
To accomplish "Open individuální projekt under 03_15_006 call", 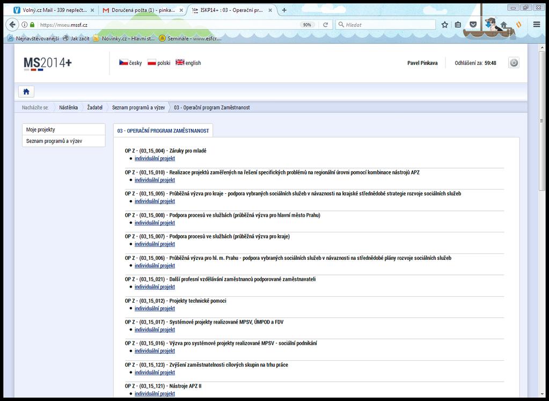I will pos(155,266).
